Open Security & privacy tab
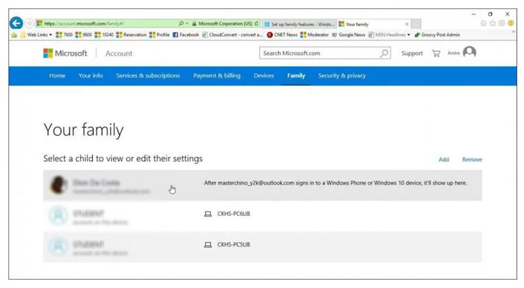The image size is (524, 288). tap(342, 76)
